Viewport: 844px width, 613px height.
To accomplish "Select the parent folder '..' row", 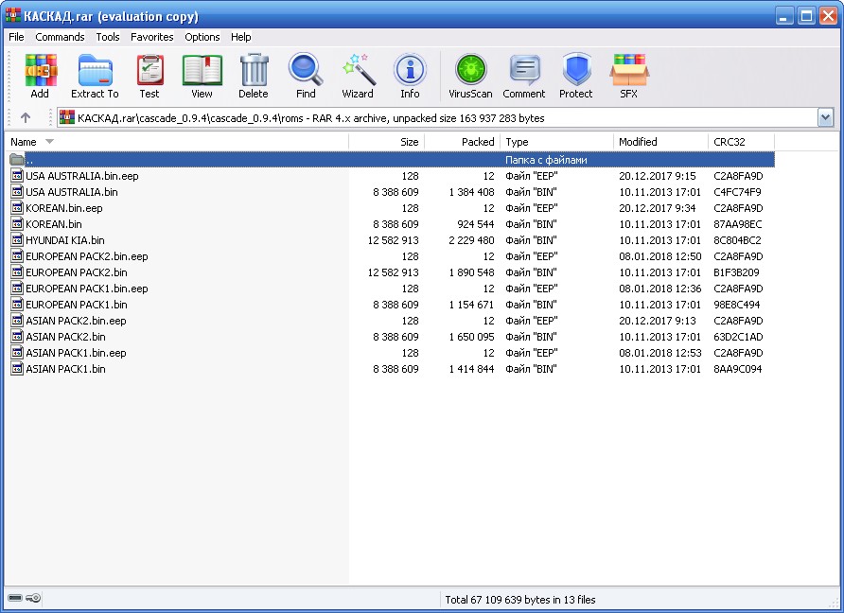I will click(28, 160).
